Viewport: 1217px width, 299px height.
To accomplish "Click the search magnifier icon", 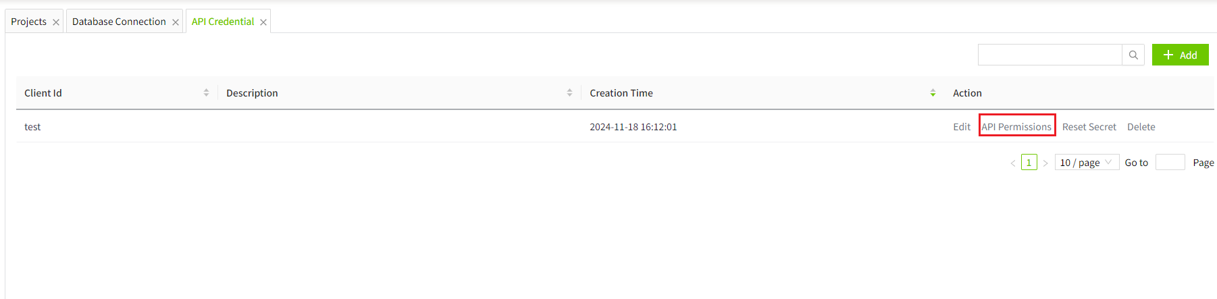I will coord(1133,55).
